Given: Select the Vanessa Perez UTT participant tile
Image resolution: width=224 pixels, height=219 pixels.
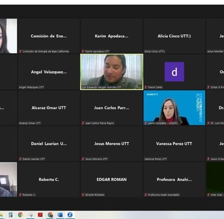Looking at the screenshot, I should coord(174,144).
